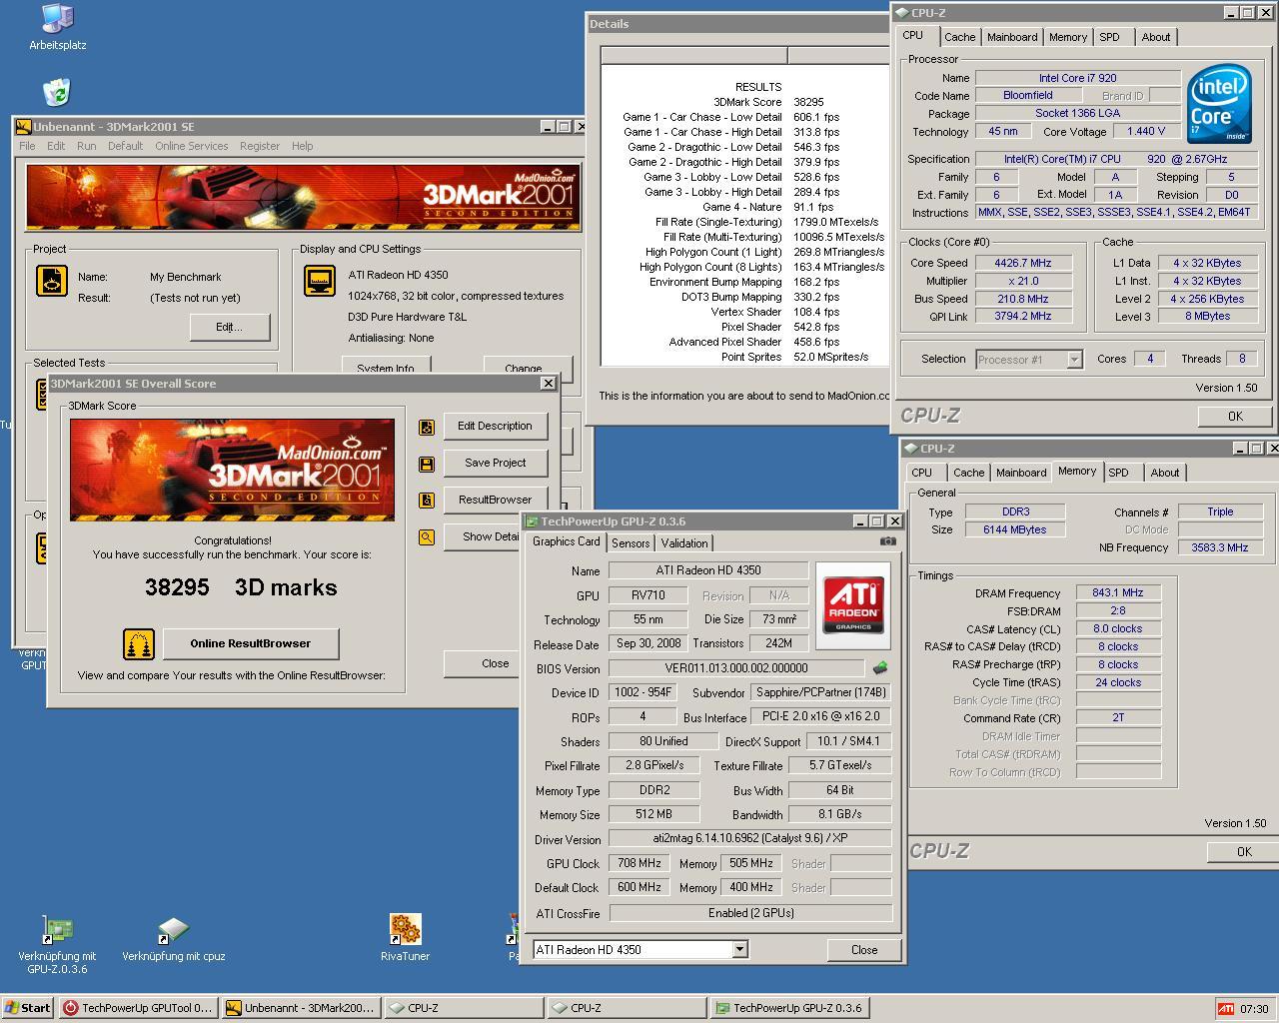Viewport: 1279px width, 1023px height.
Task: Click the Edit Description icon
Action: tap(427, 427)
